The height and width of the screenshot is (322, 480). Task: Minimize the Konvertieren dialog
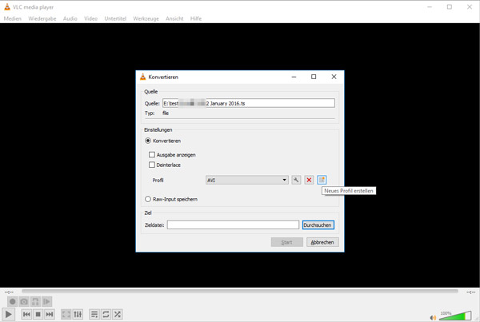[x=294, y=77]
